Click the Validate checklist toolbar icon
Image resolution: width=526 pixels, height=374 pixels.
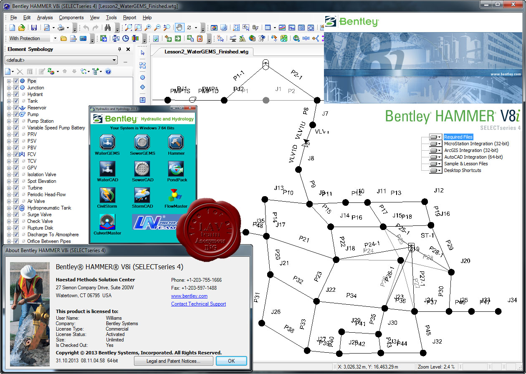[x=156, y=38]
